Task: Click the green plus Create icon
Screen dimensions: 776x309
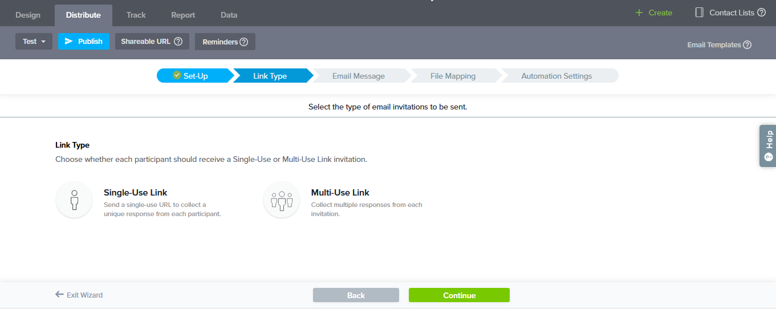Action: [x=639, y=13]
